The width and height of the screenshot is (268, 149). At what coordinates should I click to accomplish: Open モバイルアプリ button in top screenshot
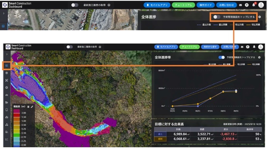pyautogui.click(x=157, y=5)
